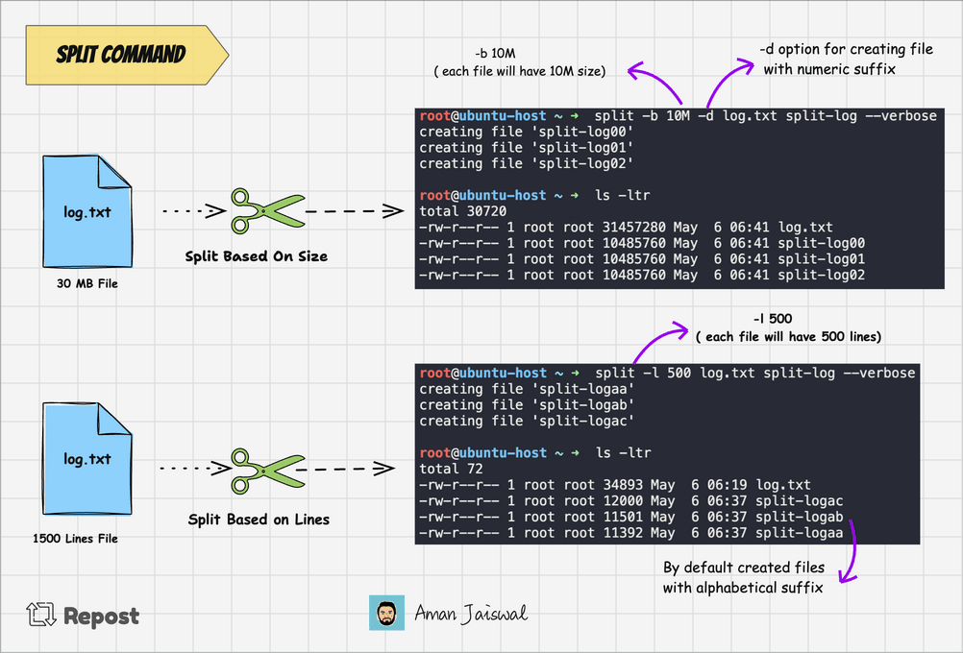
Task: Select the 11501 split-logab listing row
Action: point(631,517)
